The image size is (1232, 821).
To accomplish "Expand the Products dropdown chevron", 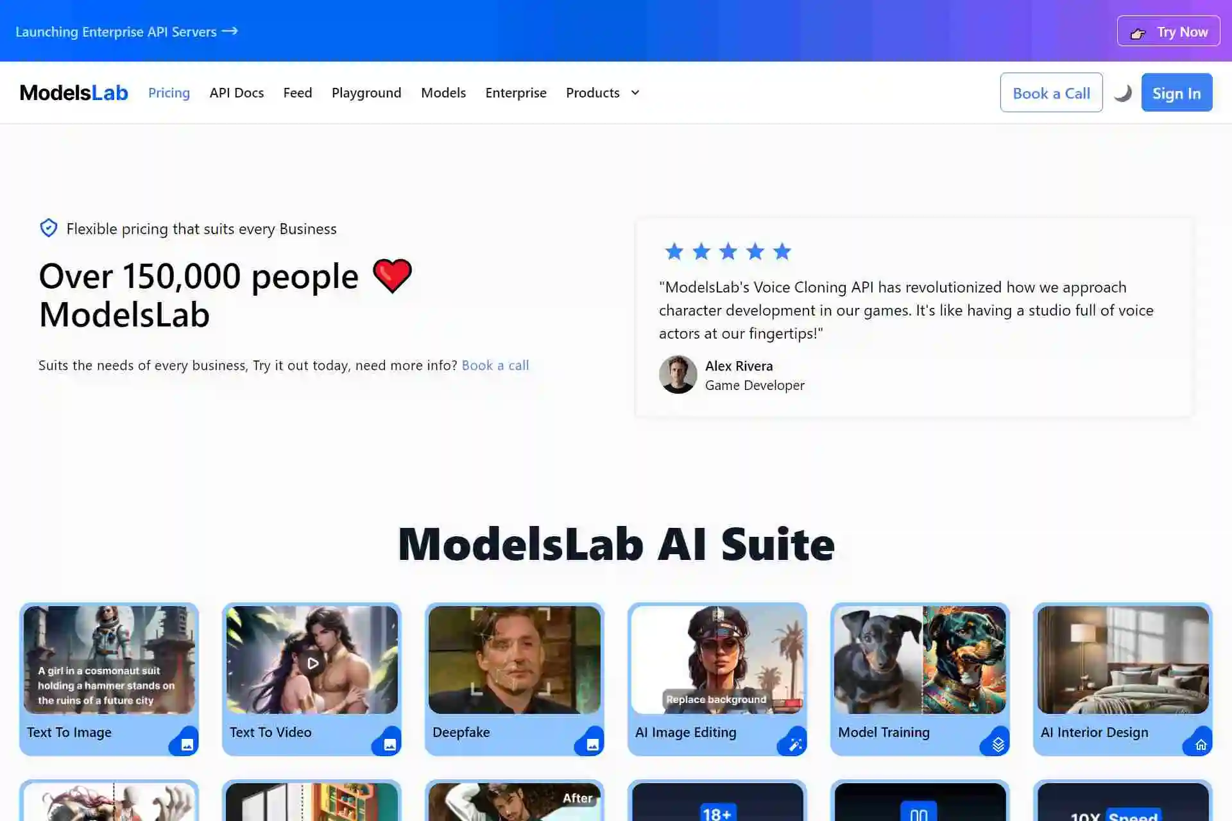I will 635,92.
